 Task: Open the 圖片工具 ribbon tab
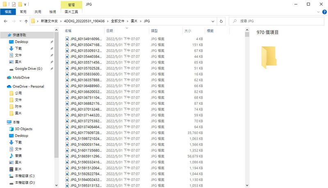[x=71, y=12]
